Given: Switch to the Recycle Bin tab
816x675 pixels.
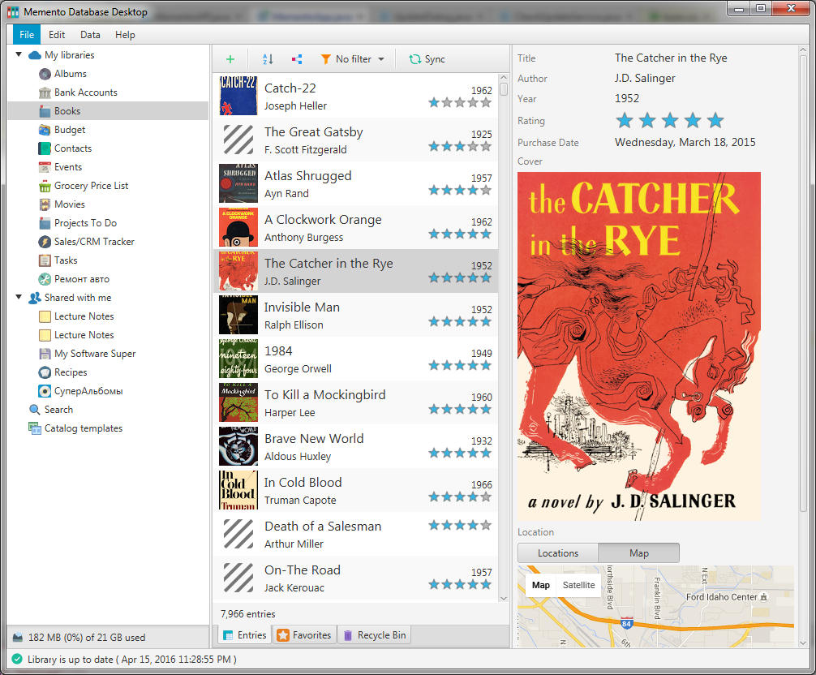Looking at the screenshot, I should (x=375, y=635).
